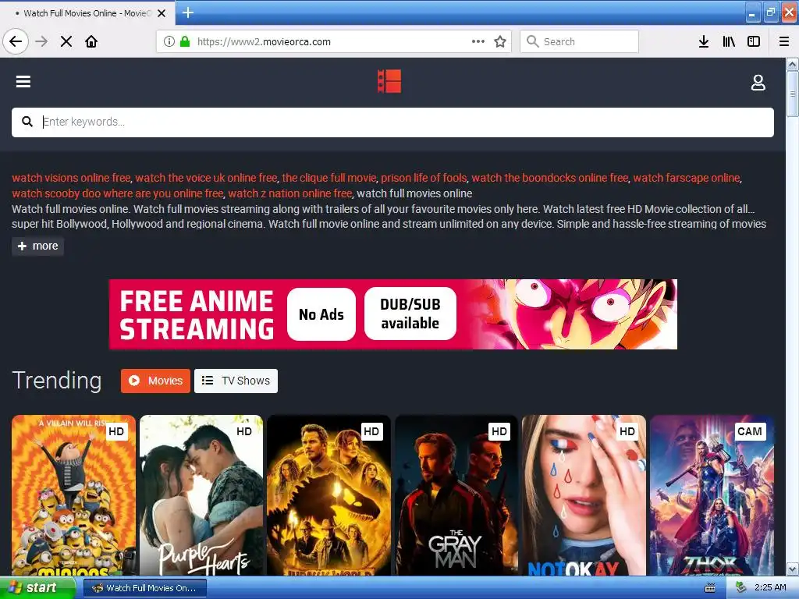Open the Windows start button
The image size is (799, 599).
[x=37, y=588]
